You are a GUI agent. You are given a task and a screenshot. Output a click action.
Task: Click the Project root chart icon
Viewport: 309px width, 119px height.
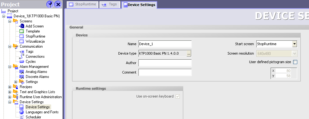(x=3, y=11)
